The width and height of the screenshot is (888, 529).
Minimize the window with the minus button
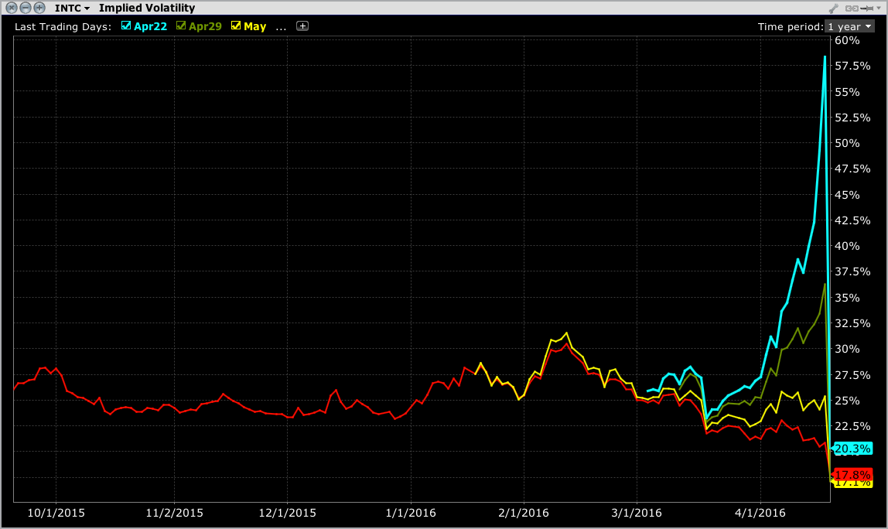tap(26, 8)
